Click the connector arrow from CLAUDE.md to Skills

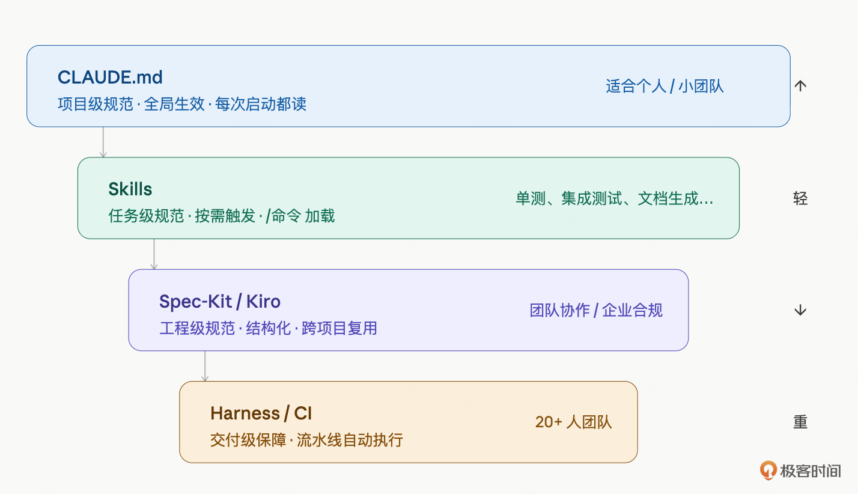coord(103,142)
